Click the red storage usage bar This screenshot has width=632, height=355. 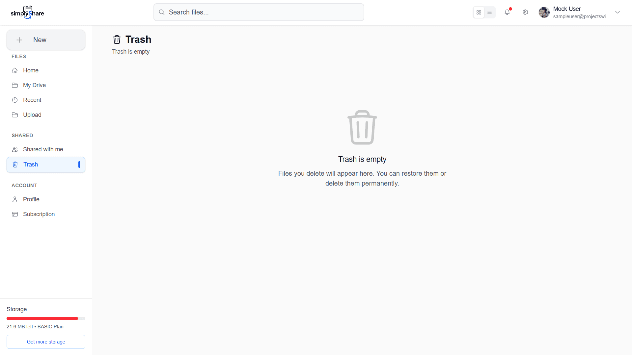point(42,318)
